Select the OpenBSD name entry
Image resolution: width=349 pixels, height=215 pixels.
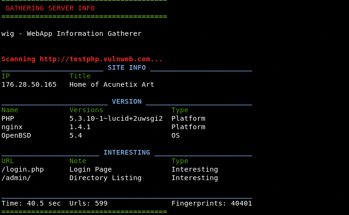[x=16, y=135]
